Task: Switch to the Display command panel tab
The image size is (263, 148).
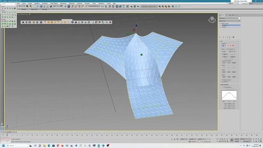Action: click(x=233, y=15)
